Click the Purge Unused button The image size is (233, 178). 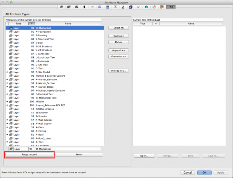[x=30, y=155]
